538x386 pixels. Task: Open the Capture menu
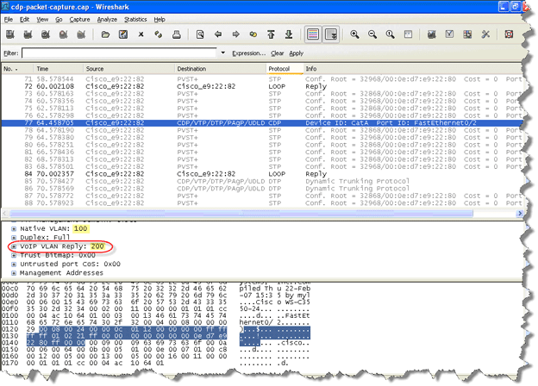(x=79, y=20)
